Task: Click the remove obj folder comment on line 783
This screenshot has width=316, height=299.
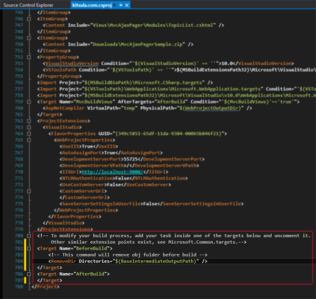Action: tap(129, 255)
